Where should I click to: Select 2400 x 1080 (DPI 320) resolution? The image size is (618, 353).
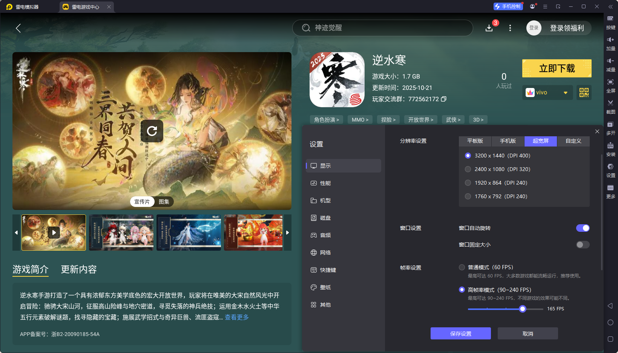click(x=468, y=169)
